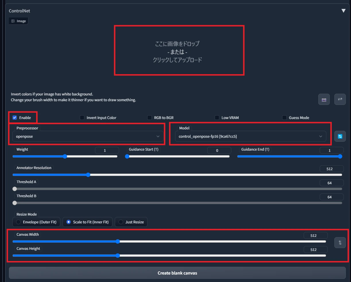This screenshot has width=351, height=282.
Task: Disable the Enable checkbox
Action: click(x=14, y=117)
